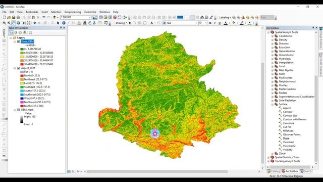This screenshot has height=182, width=323.
Task: Open the Arial font name dropdown
Action: coord(196,23)
